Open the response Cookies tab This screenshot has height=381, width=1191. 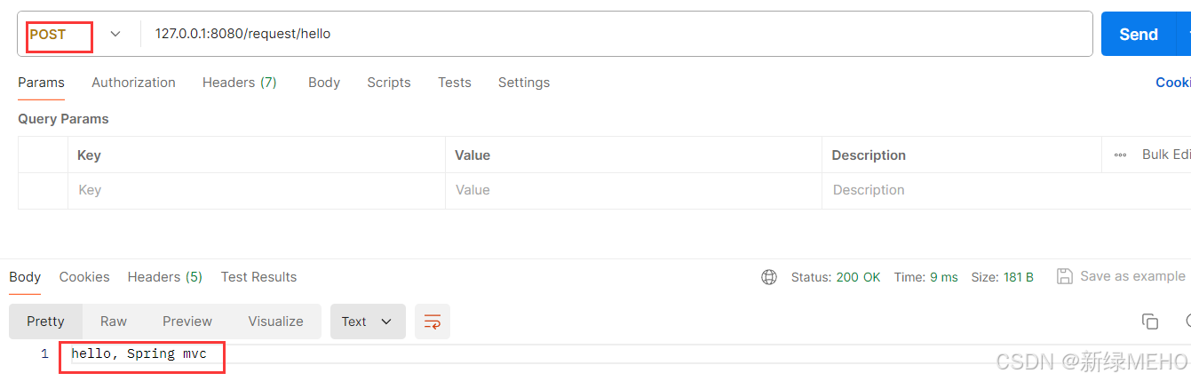tap(84, 276)
